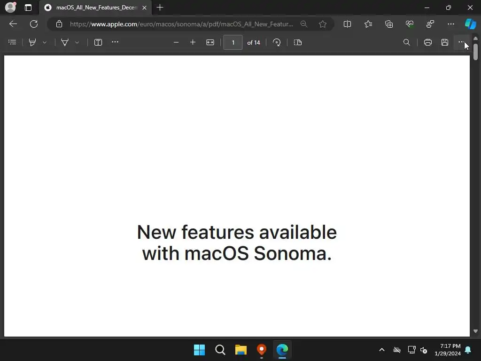Open the Favorites list
Viewport: 481px width, 361px height.
[368, 24]
